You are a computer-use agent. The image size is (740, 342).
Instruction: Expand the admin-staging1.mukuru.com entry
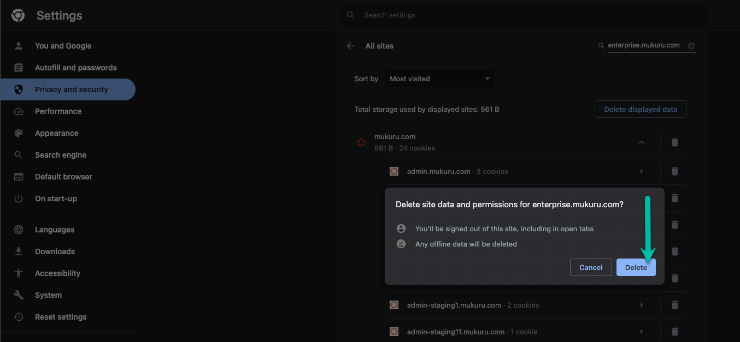641,305
